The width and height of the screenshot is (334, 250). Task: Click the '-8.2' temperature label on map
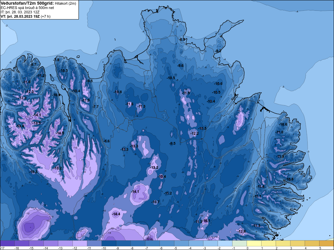click(x=218, y=51)
